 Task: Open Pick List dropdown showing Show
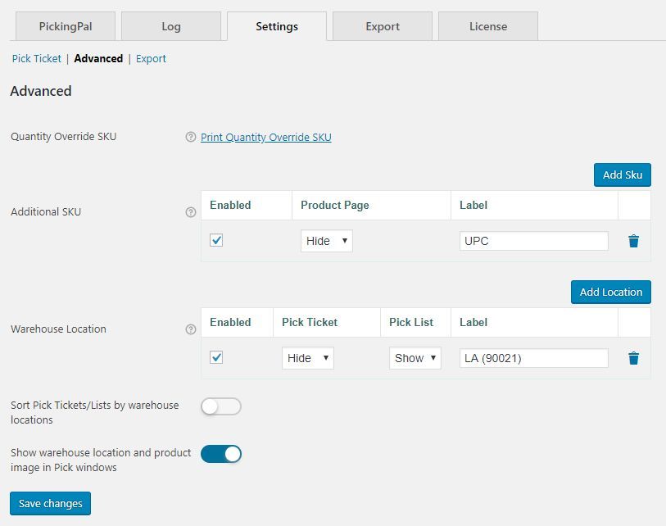(x=415, y=358)
